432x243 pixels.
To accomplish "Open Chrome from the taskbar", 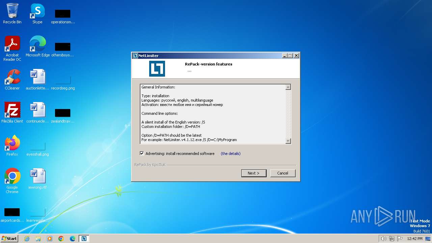I will coord(61,239).
